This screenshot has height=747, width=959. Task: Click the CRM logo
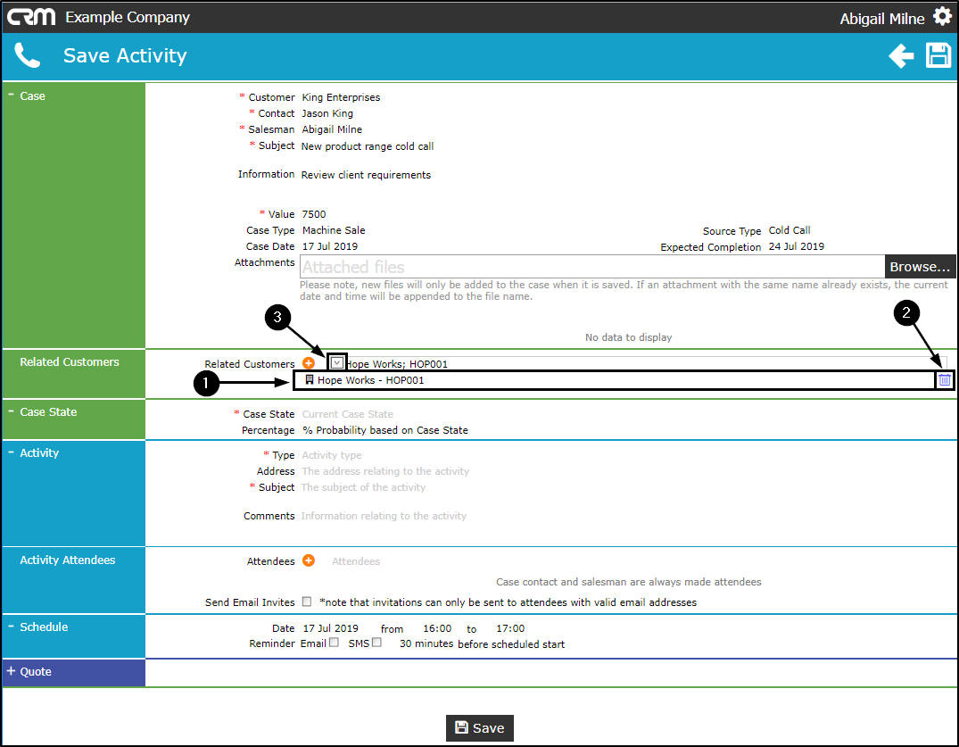tap(30, 17)
